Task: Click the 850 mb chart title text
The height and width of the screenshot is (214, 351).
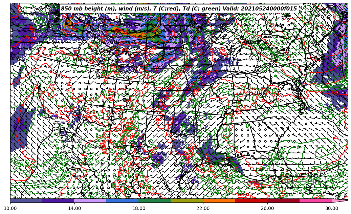Action: click(x=179, y=9)
